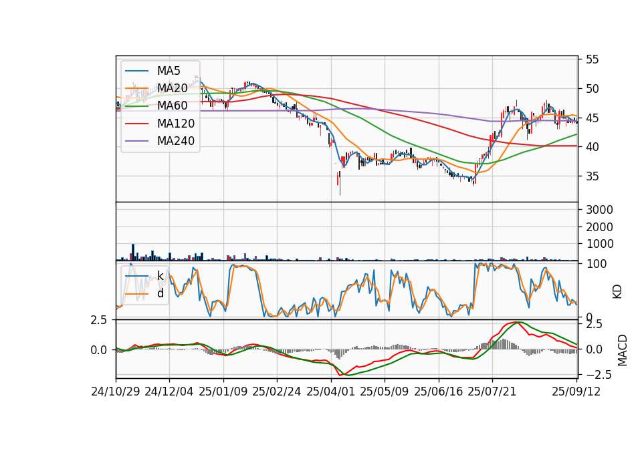The height and width of the screenshot is (461, 642).
Task: Click the 25/06/16 date label
Action: click(x=439, y=392)
